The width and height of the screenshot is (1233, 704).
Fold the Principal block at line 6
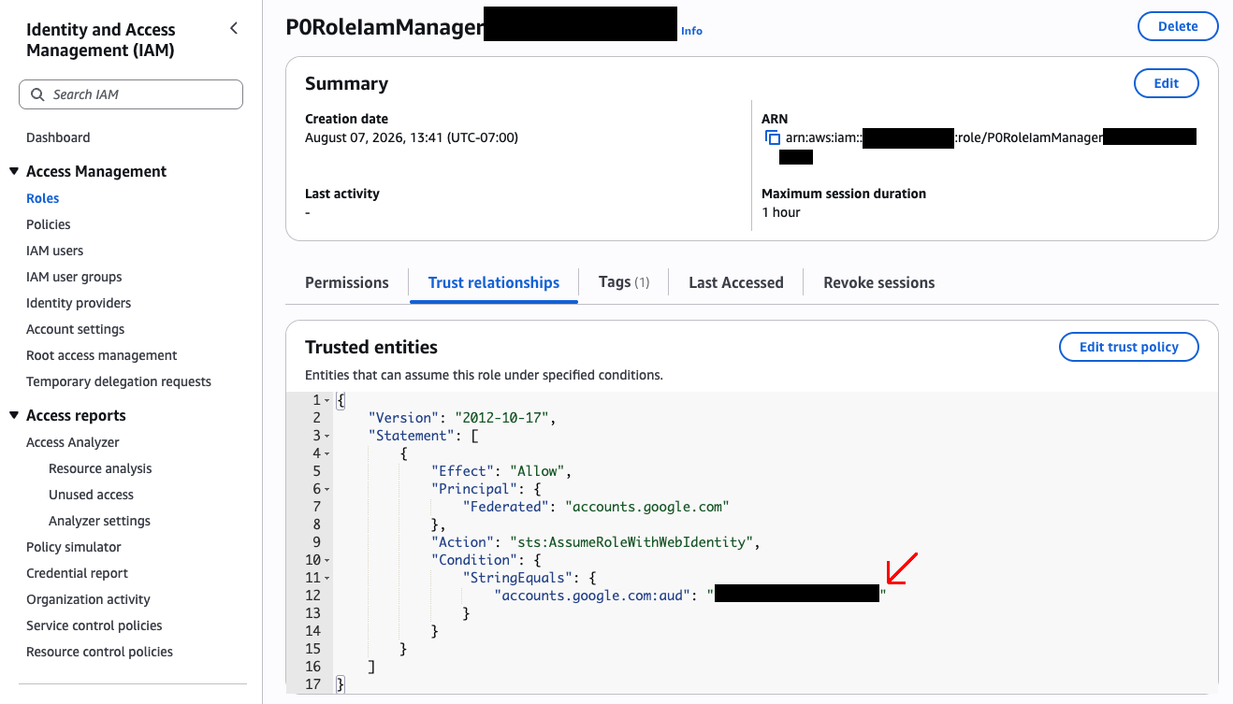327,489
